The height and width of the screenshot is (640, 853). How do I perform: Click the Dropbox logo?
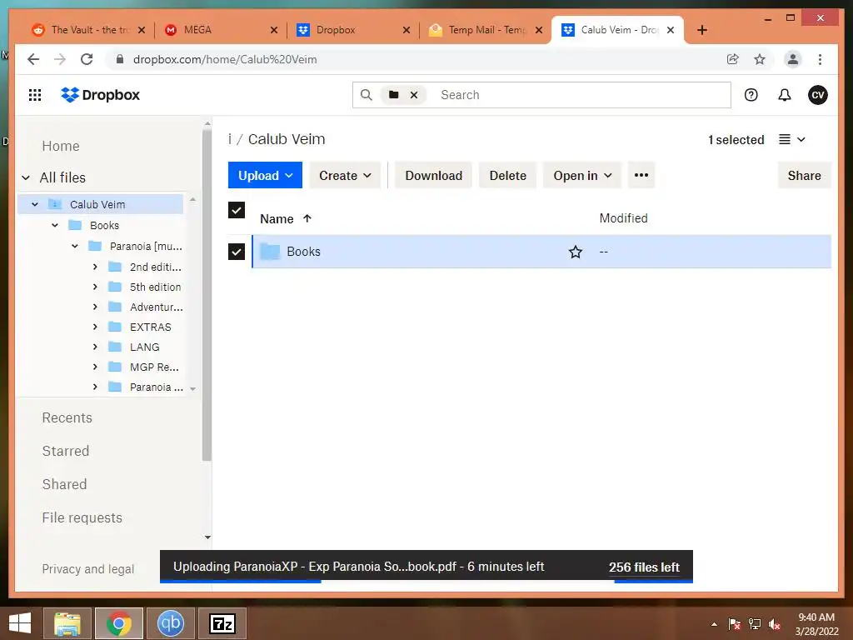pos(100,95)
